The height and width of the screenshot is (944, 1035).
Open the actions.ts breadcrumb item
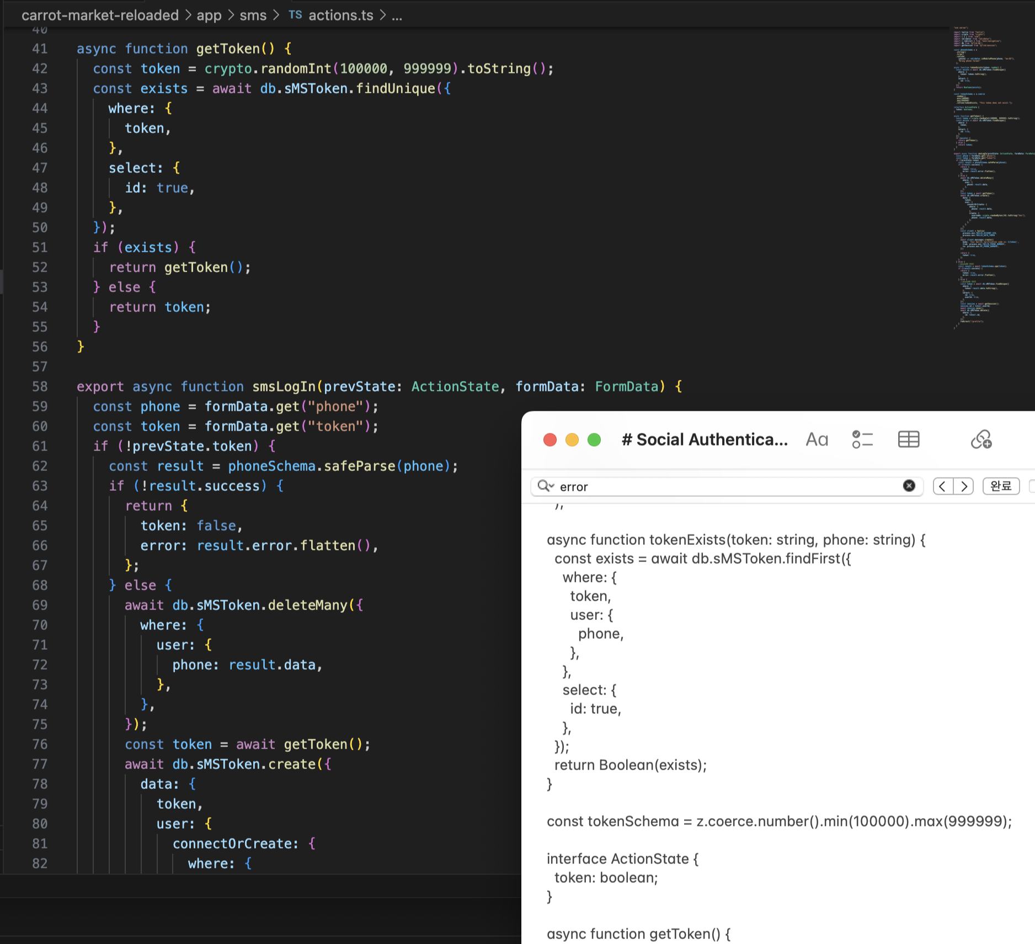331,15
